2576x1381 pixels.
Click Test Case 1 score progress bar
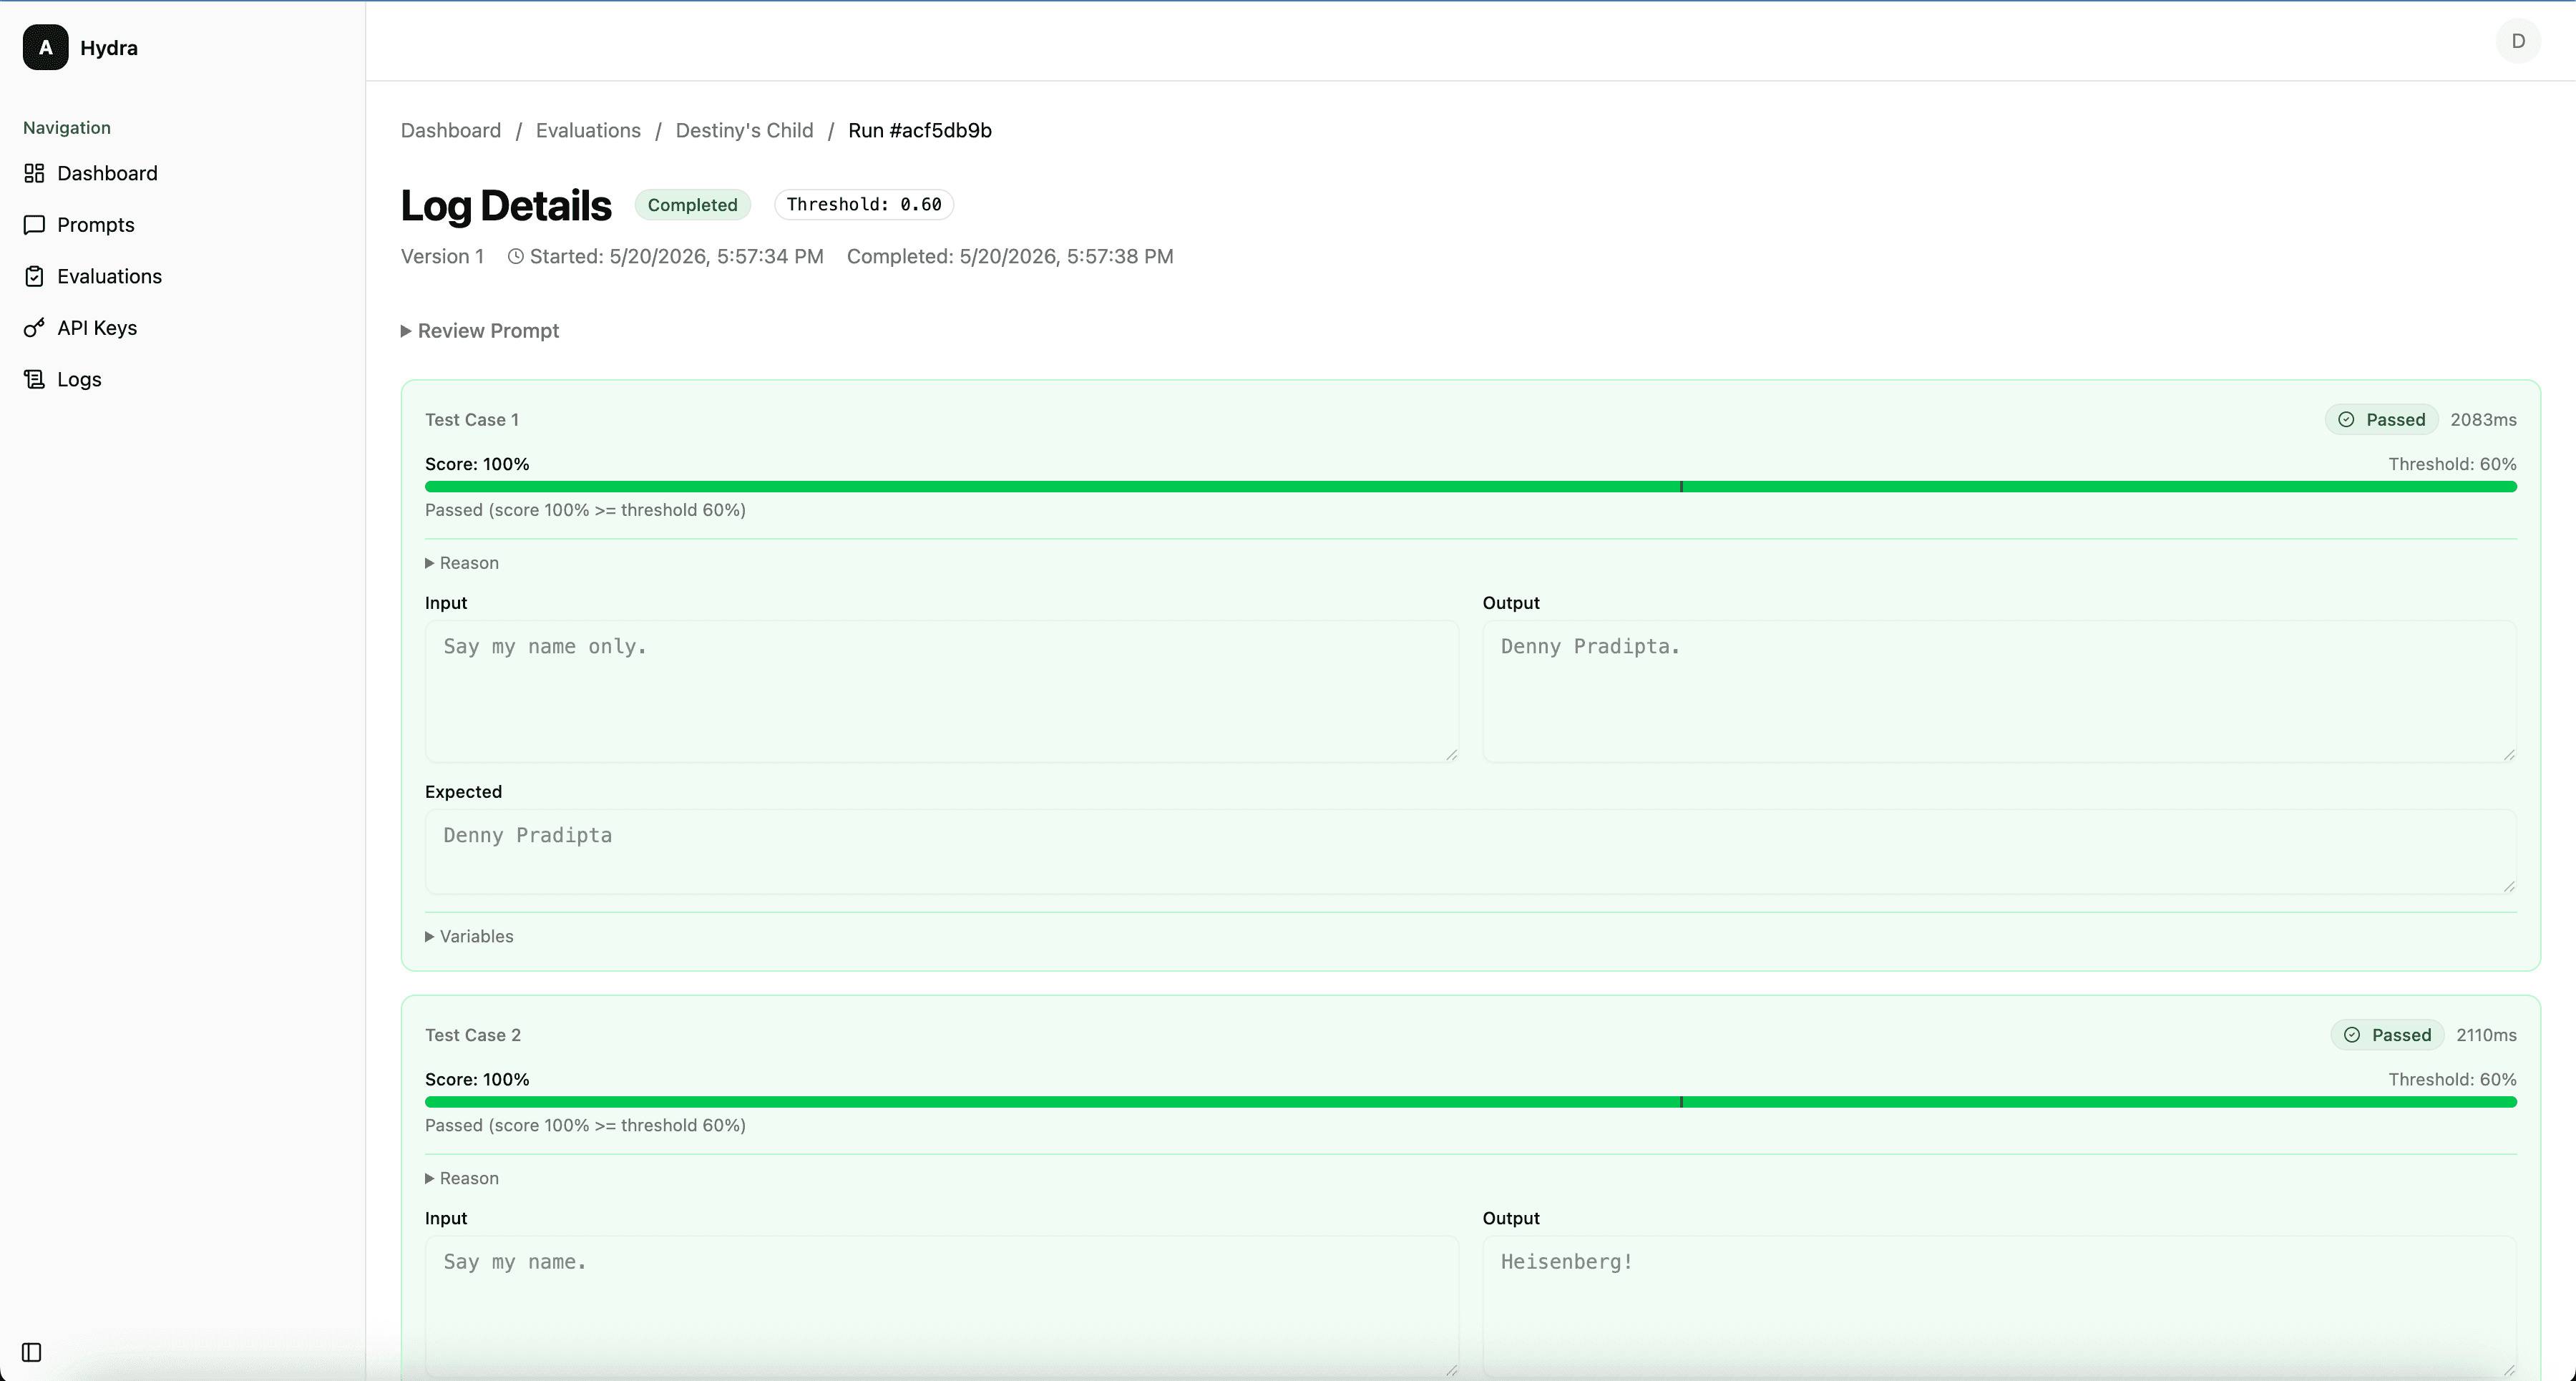click(x=1470, y=487)
